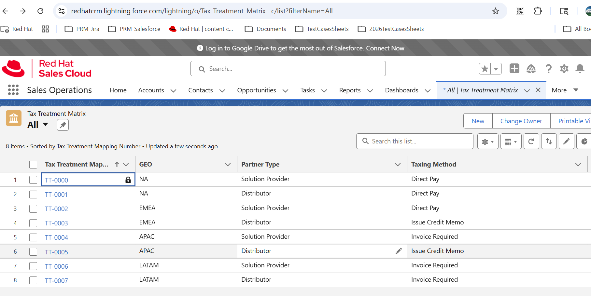This screenshot has width=591, height=296.
Task: Open the Reports tab
Action: click(x=350, y=90)
